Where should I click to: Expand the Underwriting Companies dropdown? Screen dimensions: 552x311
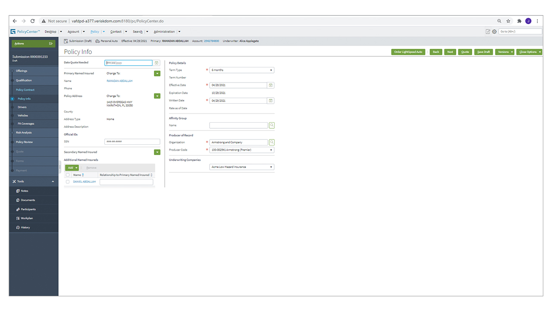point(241,167)
